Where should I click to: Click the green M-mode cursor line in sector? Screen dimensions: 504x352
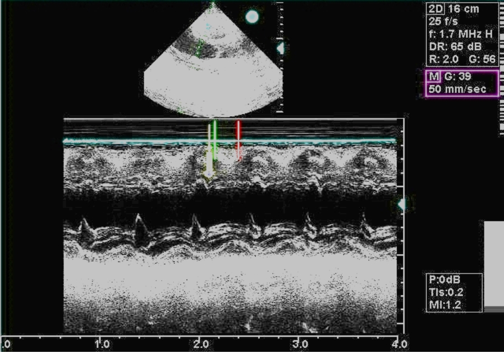199,48
